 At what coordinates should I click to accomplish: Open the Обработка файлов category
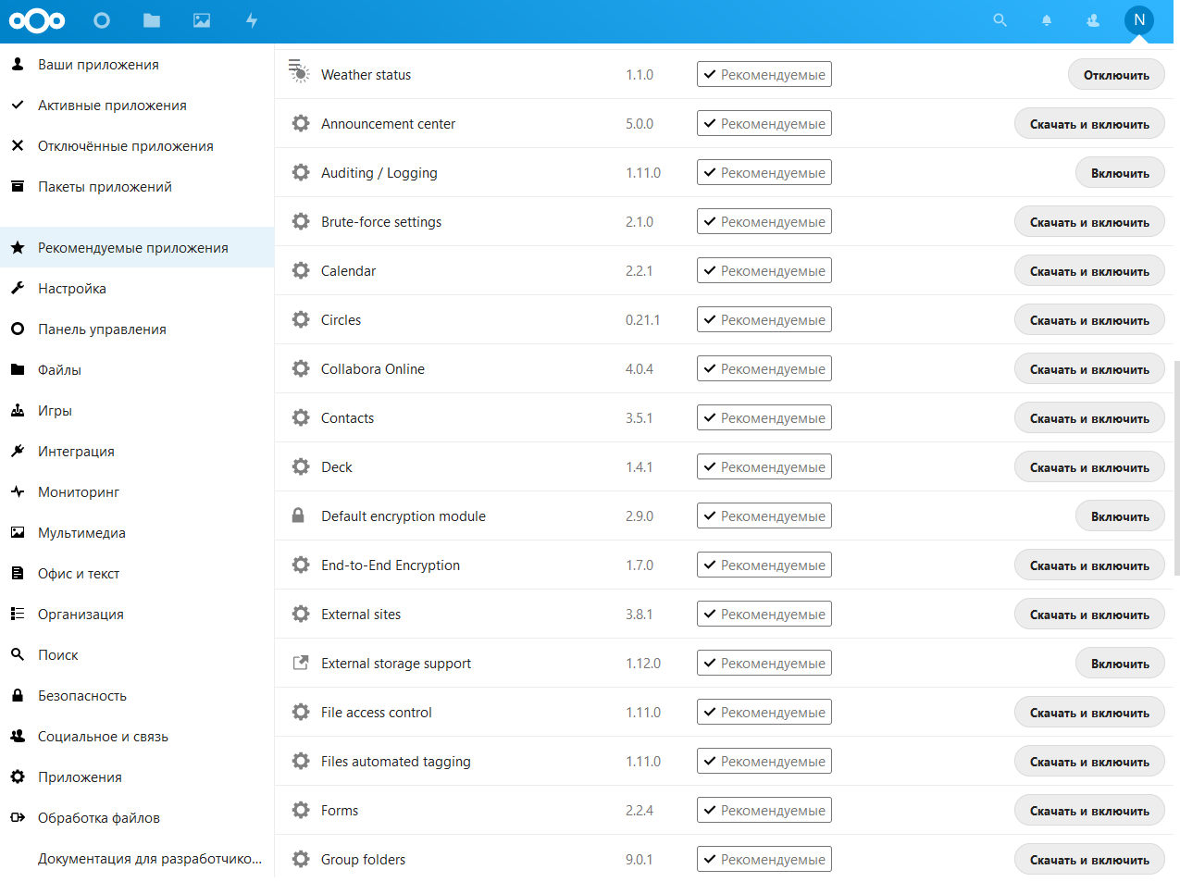click(137, 818)
